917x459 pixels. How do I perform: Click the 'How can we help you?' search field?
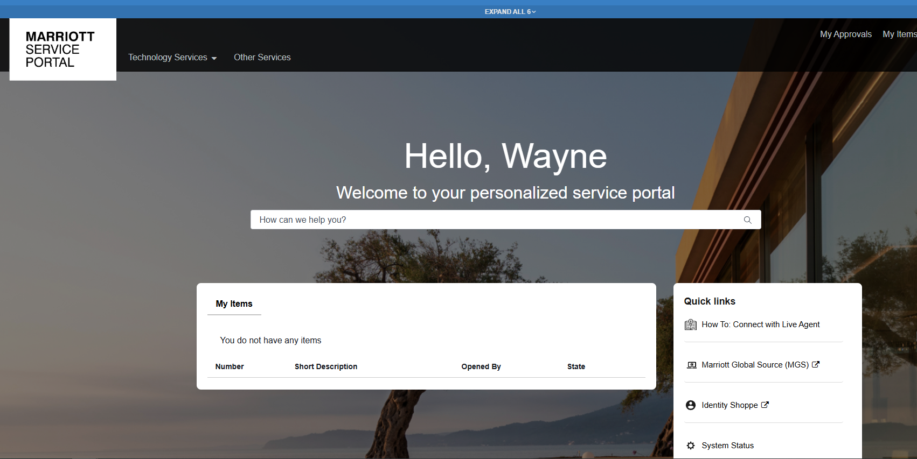(506, 220)
